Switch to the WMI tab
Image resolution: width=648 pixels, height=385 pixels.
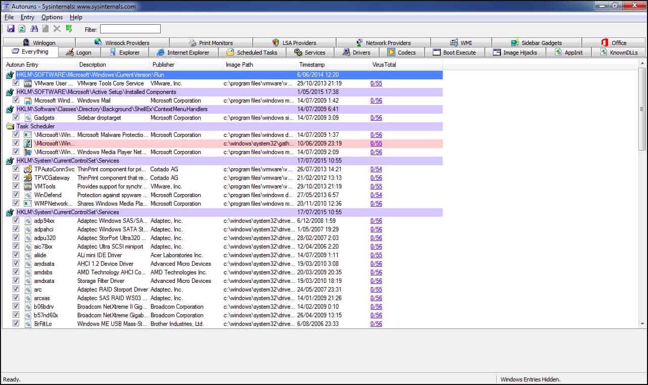(461, 42)
